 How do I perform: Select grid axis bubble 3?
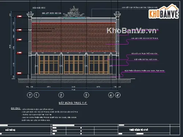pyautogui.click(x=86, y=95)
